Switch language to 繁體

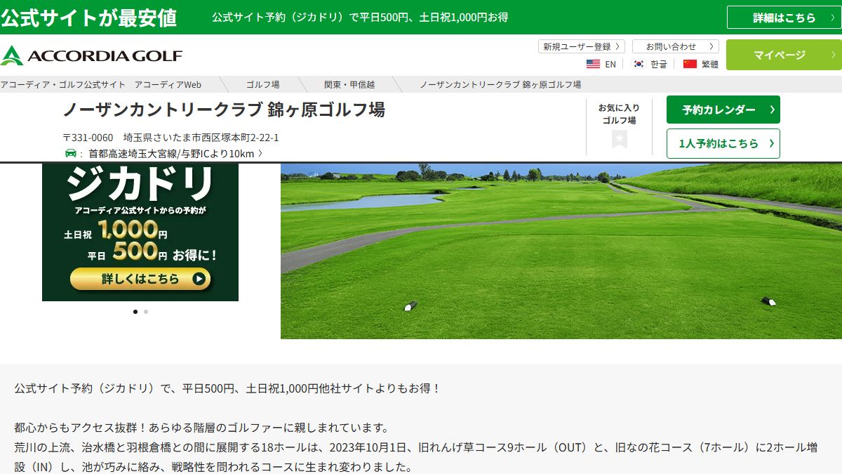[x=710, y=64]
